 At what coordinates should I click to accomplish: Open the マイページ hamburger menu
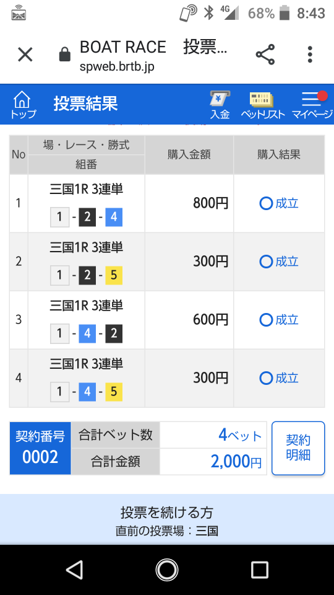pos(312,105)
